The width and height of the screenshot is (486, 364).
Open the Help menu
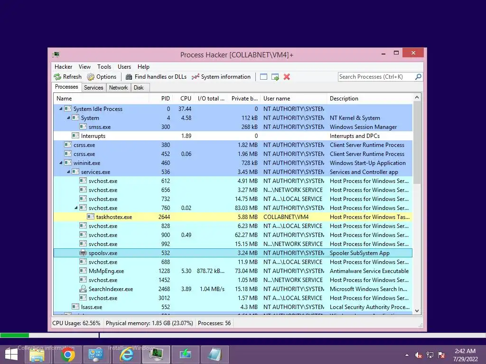143,67
